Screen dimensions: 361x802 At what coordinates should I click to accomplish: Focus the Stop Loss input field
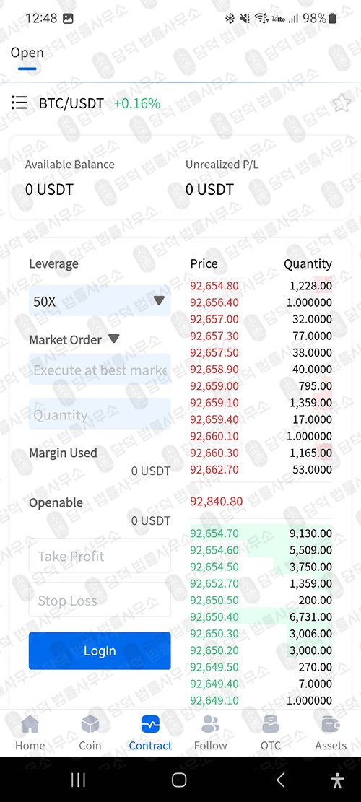[100, 599]
